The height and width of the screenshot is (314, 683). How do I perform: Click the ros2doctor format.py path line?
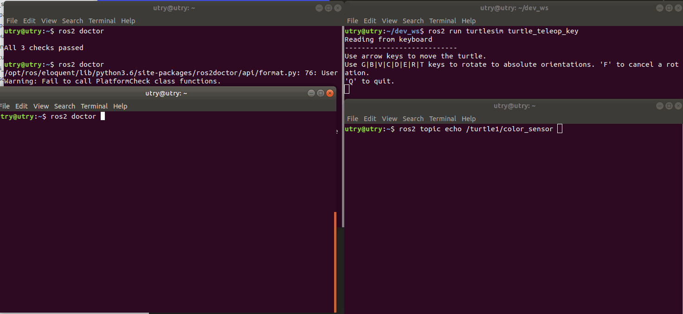[171, 73]
